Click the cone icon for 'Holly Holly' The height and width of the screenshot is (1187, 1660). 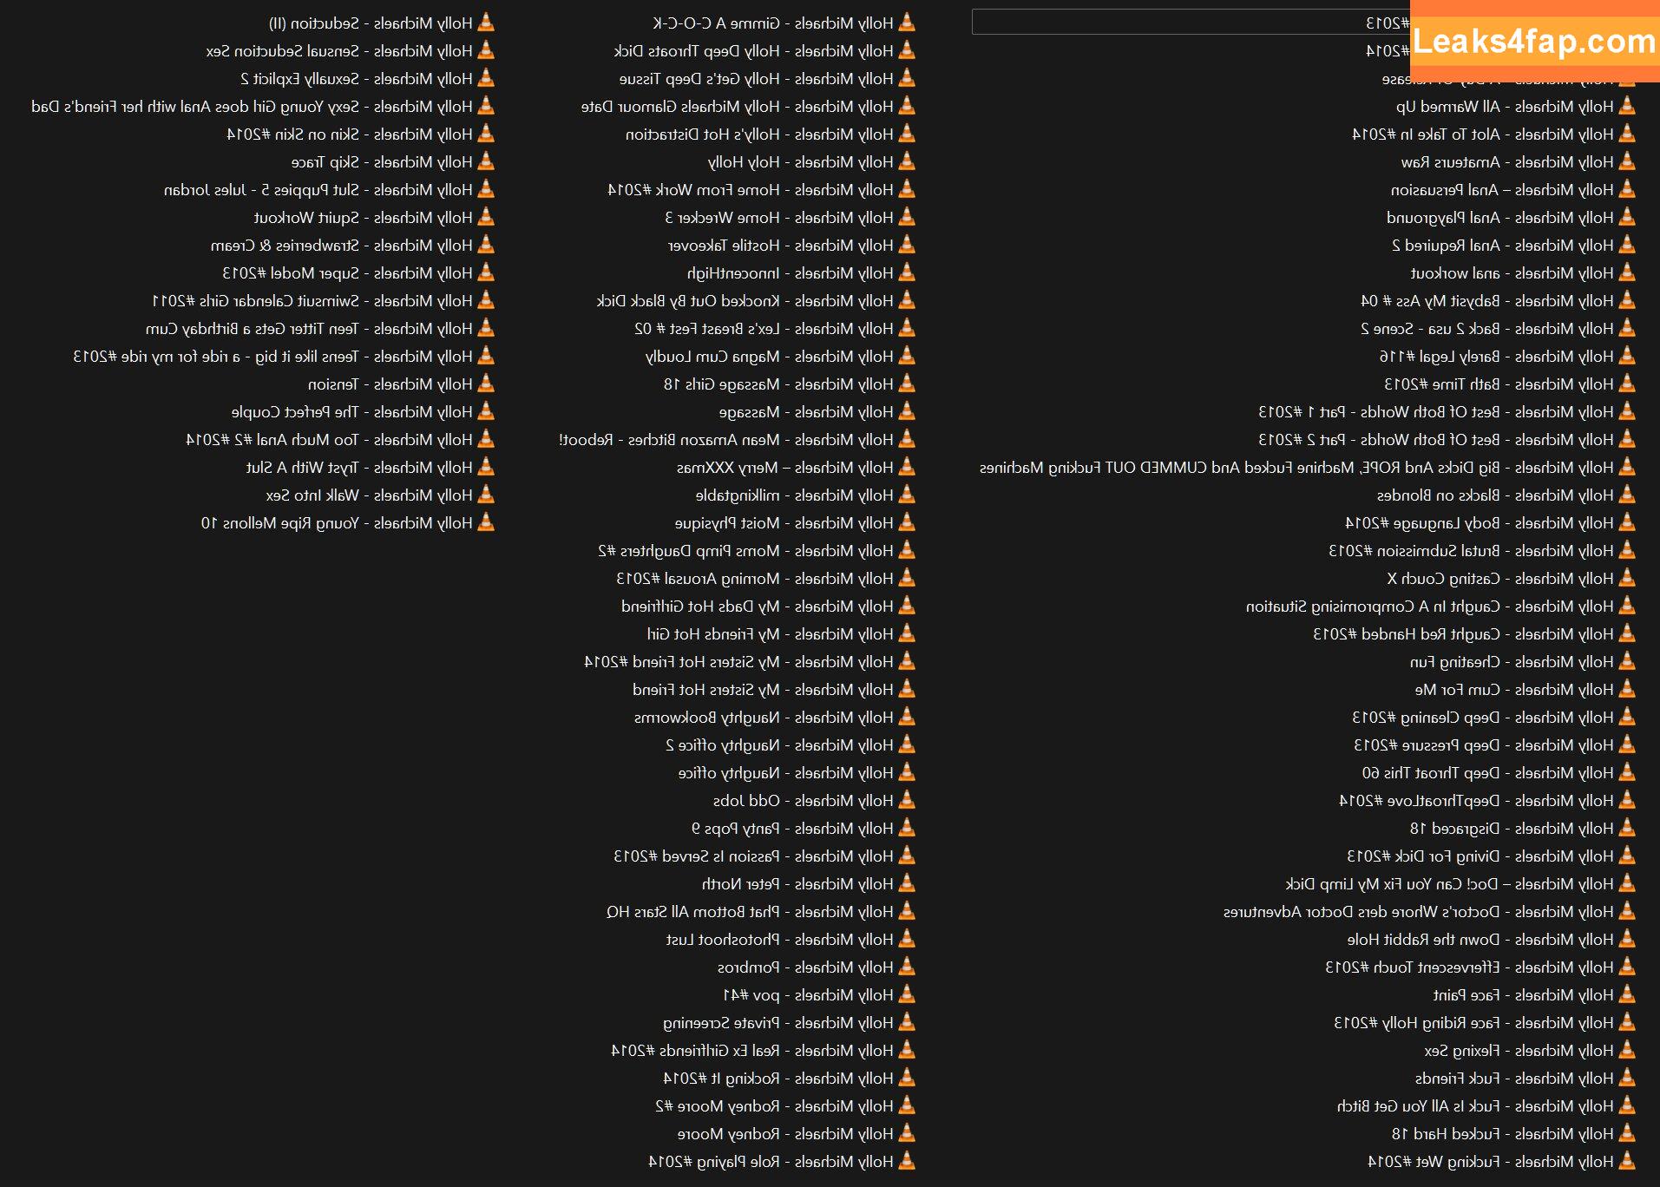pos(907,161)
